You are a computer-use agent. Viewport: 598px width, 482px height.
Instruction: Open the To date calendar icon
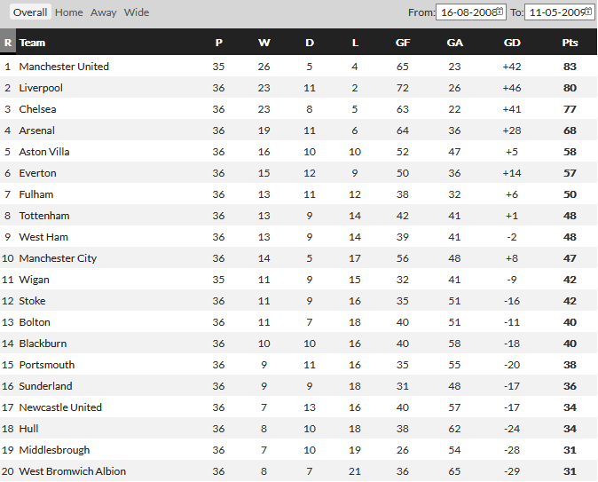tap(588, 12)
